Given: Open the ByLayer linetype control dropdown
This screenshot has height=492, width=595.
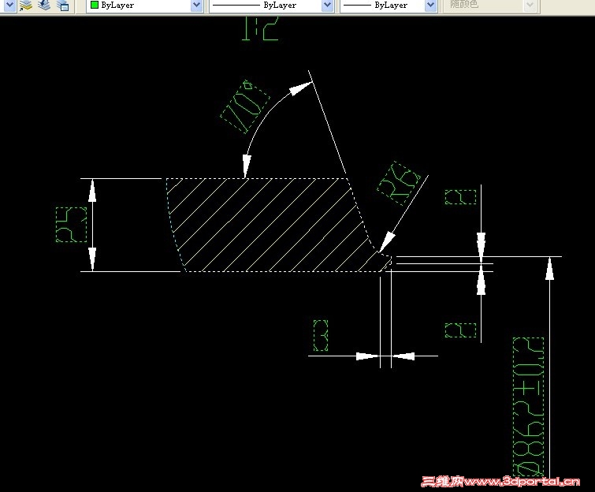Looking at the screenshot, I should pos(271,6).
